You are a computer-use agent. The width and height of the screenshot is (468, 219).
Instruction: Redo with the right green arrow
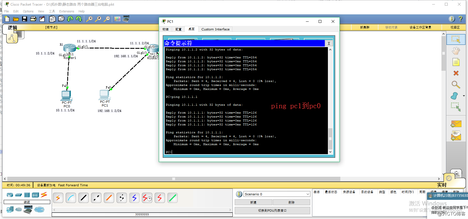[79, 19]
